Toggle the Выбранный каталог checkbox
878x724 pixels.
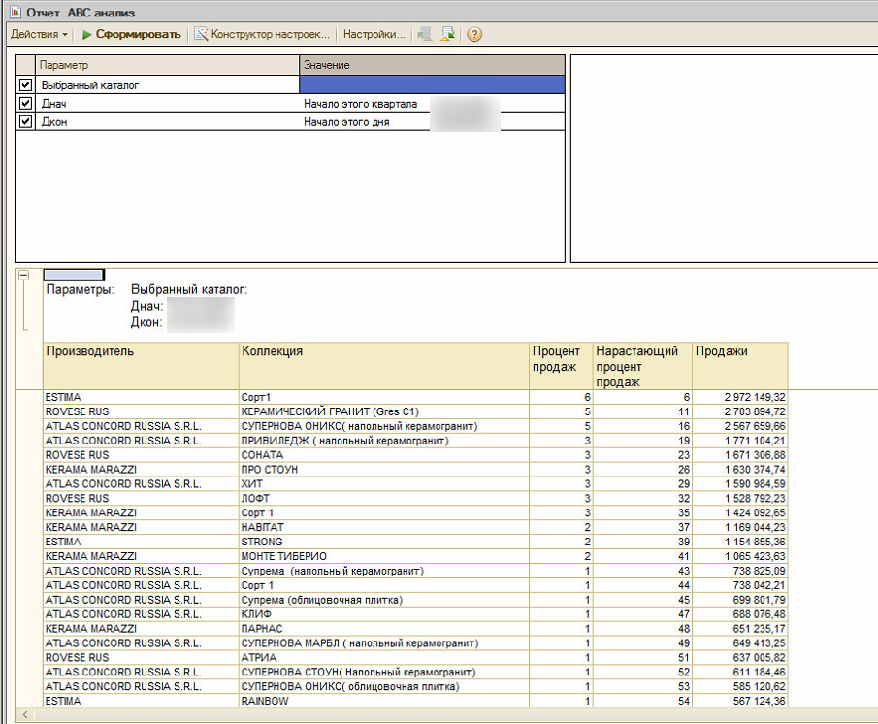26,85
